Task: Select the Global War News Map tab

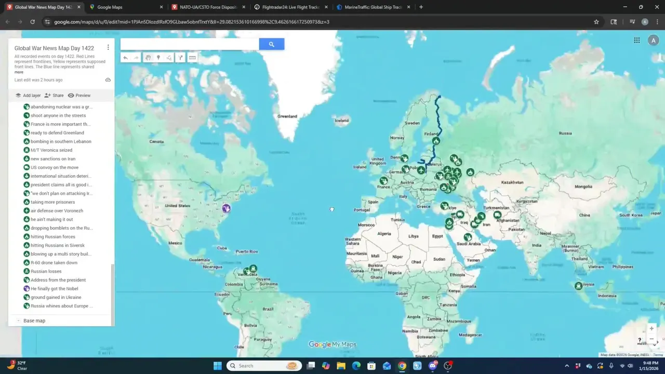Action: coord(43,7)
